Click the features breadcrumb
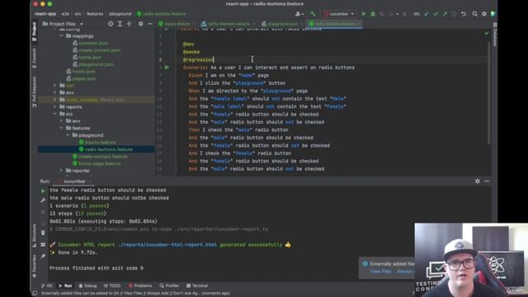The width and height of the screenshot is (528, 297). pyautogui.click(x=95, y=14)
